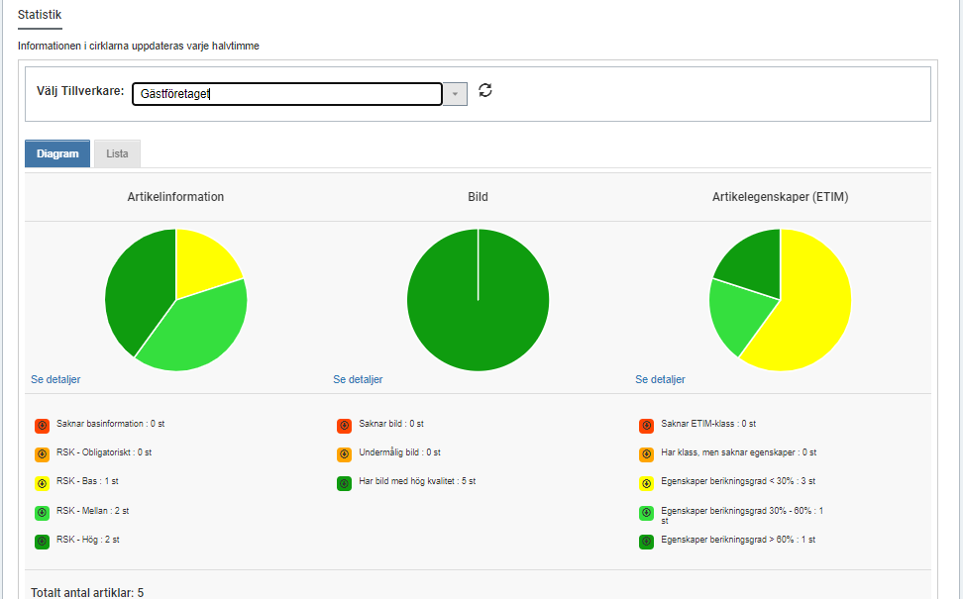Open the Välj Tillverkare dropdown arrow
The width and height of the screenshot is (963, 599).
pyautogui.click(x=455, y=94)
